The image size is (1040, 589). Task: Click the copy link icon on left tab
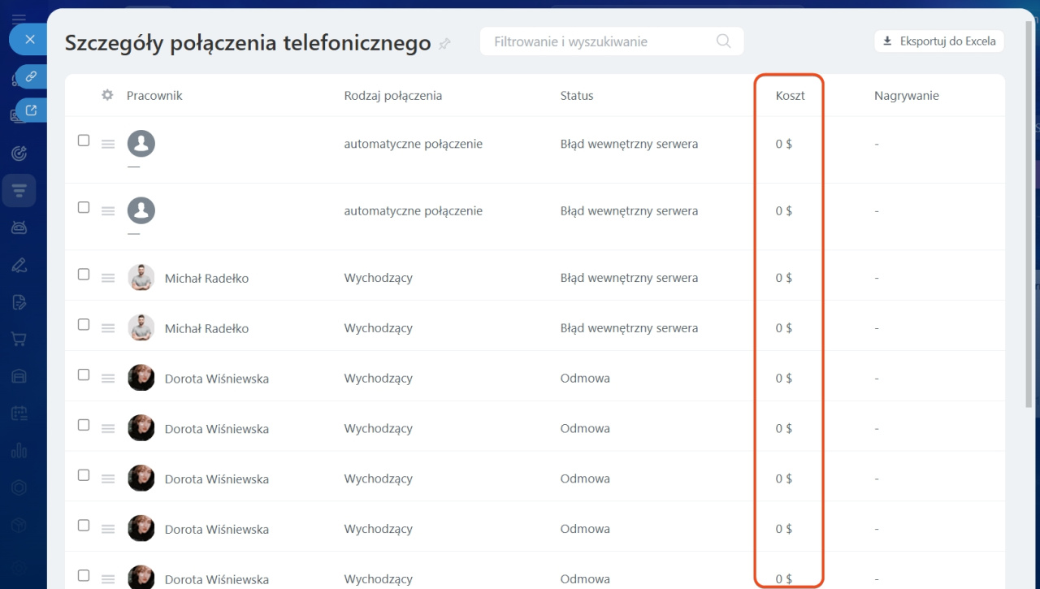32,77
